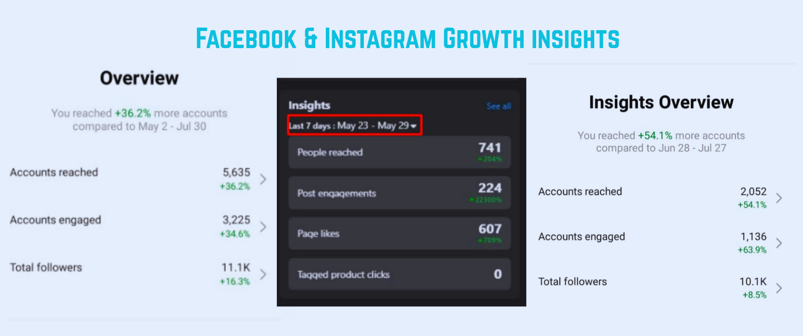This screenshot has height=336, width=803.
Task: Click the Insights panel title
Action: click(x=309, y=105)
